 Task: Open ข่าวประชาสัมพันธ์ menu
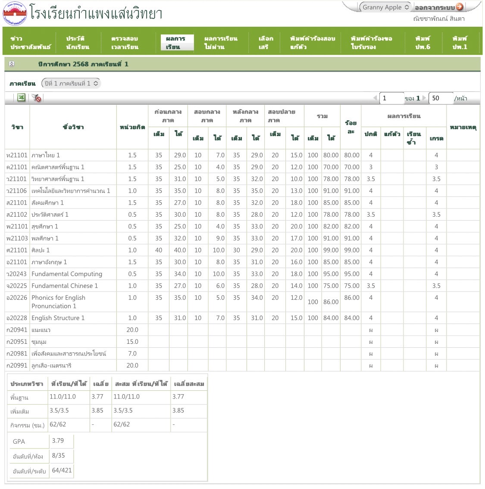pos(30,43)
